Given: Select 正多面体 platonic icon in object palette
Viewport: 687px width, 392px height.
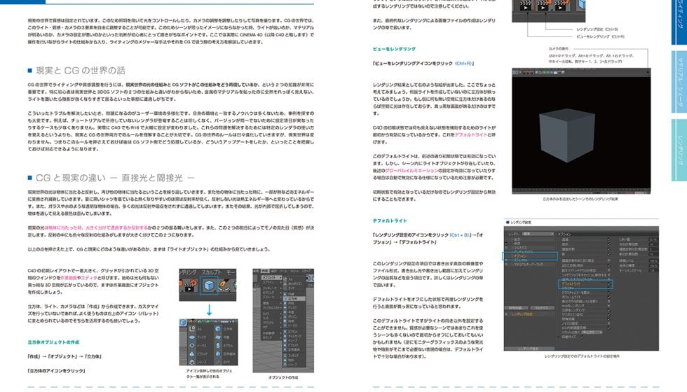Looking at the screenshot, I should [x=218, y=354].
